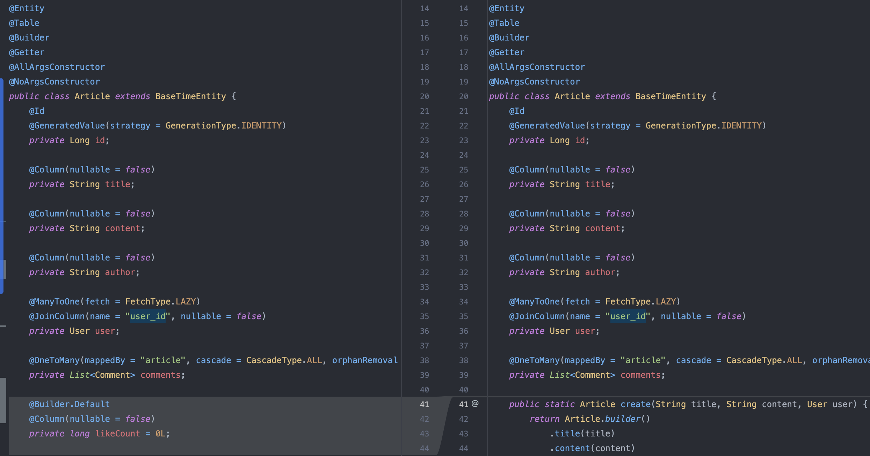
Task: Click BaseTimeEntity in the right pane class declaration
Action: (670, 96)
